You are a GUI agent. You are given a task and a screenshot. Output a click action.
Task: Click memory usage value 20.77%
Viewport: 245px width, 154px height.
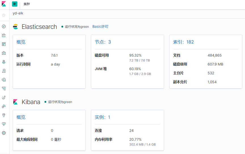(135, 140)
